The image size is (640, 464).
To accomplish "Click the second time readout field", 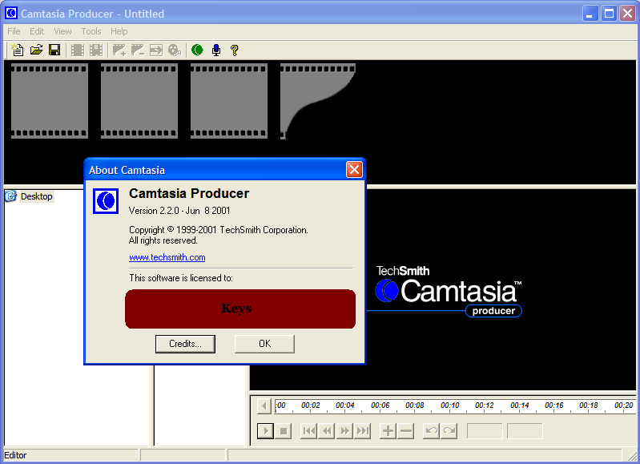I will 525,431.
